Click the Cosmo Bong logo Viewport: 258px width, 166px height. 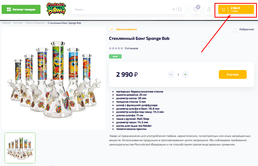pyautogui.click(x=56, y=9)
